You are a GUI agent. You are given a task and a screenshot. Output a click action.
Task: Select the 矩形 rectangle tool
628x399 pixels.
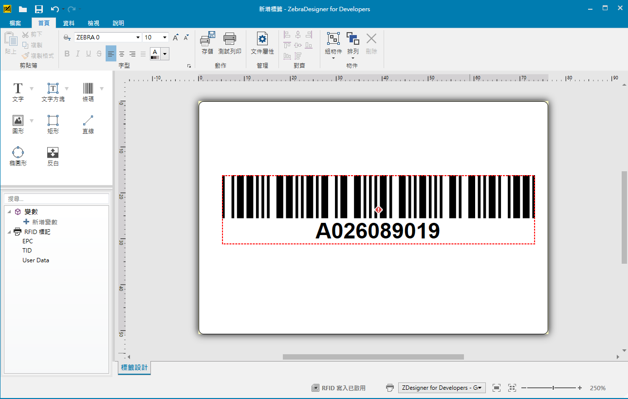[53, 124]
